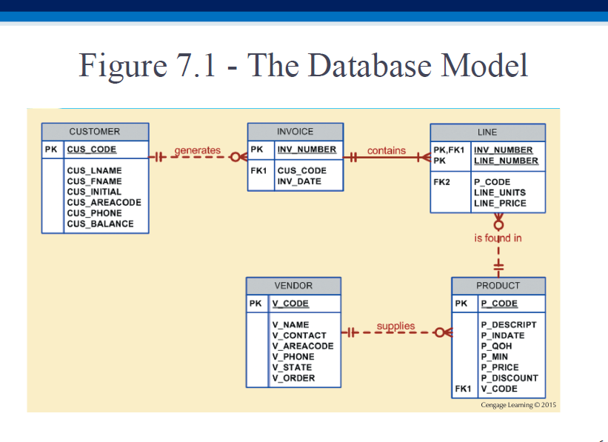Click CUS_CODE primary key in CUSTOMER table

click(92, 150)
